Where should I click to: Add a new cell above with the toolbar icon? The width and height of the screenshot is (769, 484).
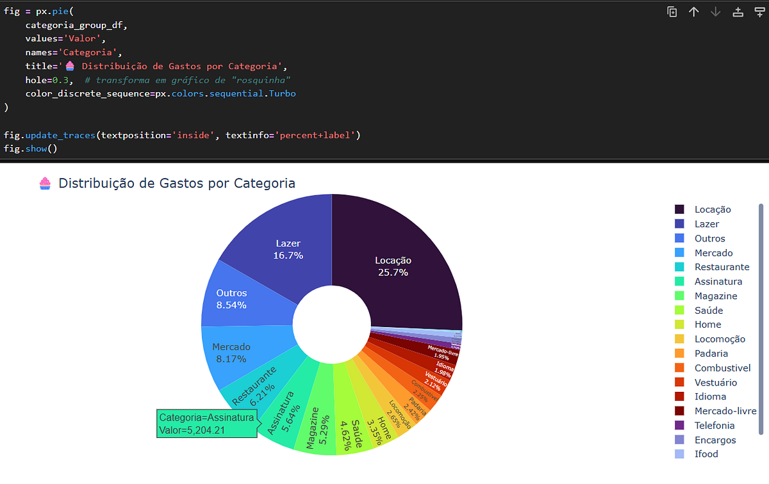click(x=737, y=11)
